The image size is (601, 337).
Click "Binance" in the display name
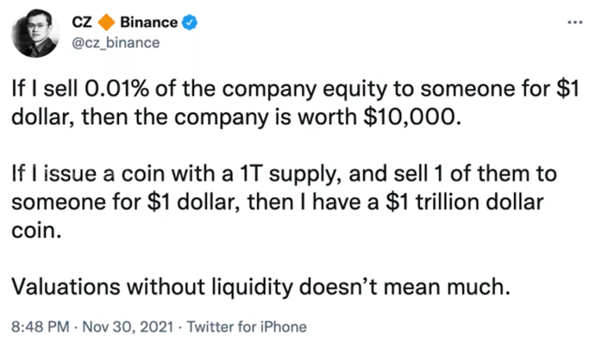click(149, 23)
